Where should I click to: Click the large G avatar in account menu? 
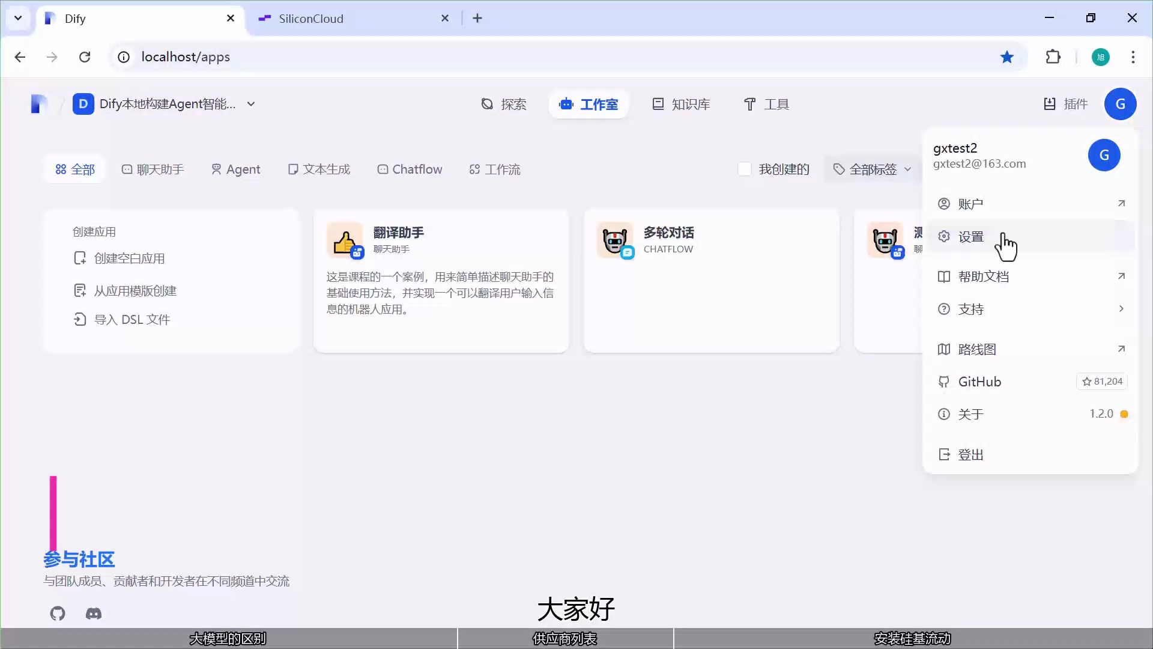[x=1104, y=155]
